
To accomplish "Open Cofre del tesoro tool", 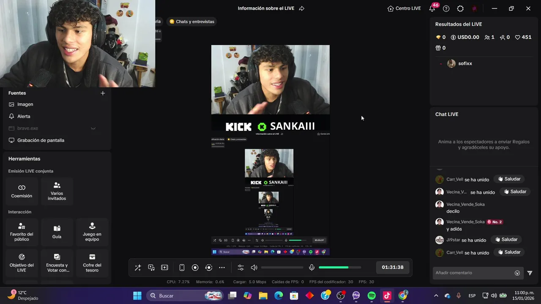I will (x=92, y=263).
